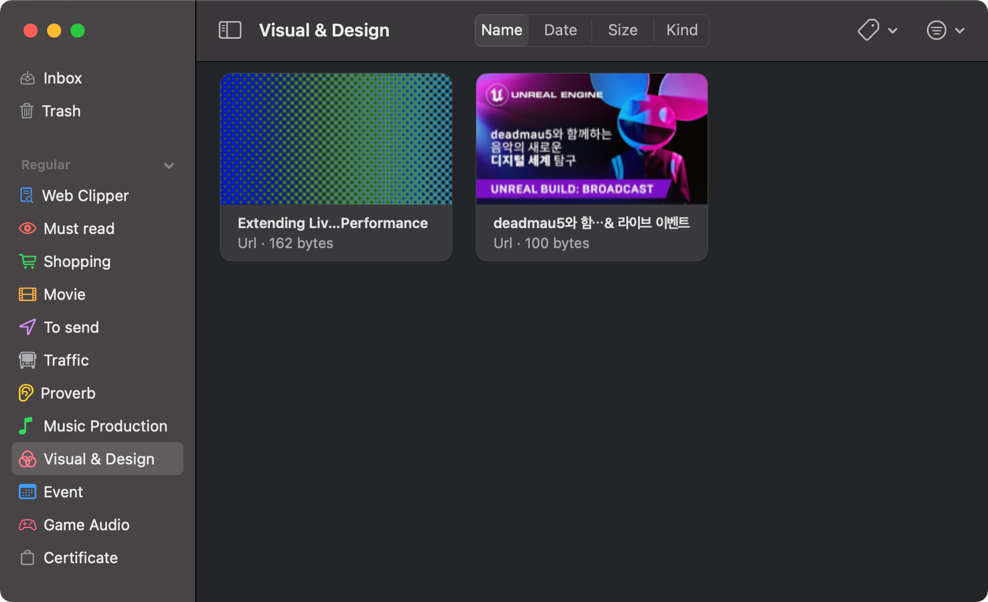The image size is (988, 602).
Task: Toggle the sidebar panel icon
Action: tap(230, 30)
